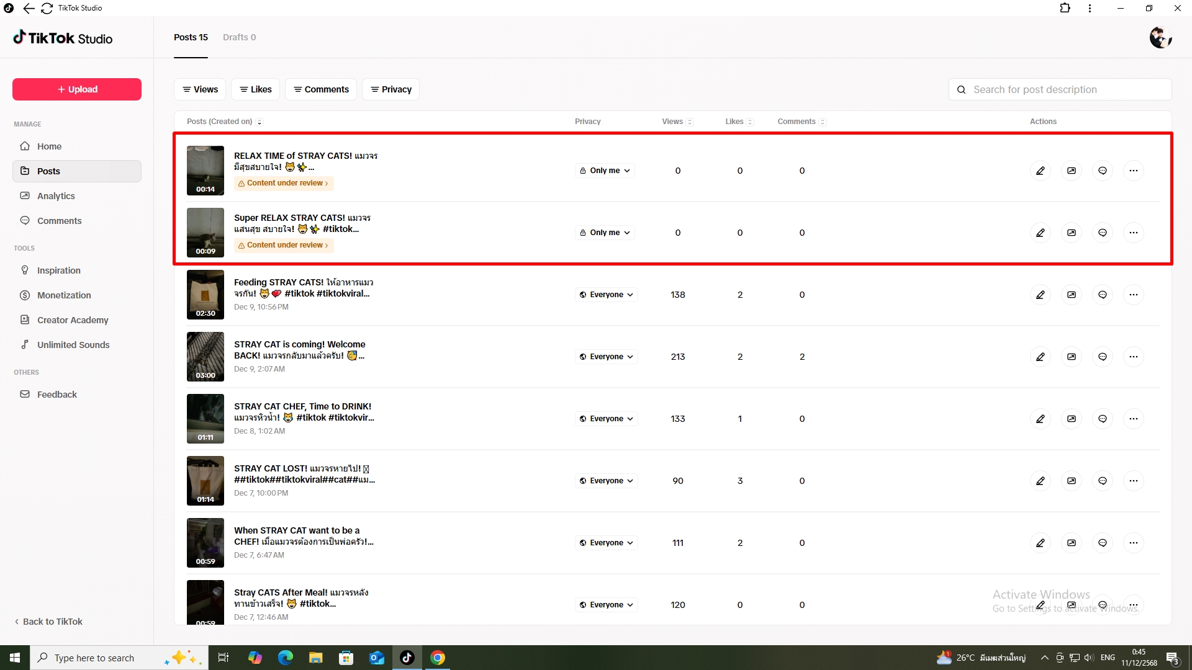Viewport: 1192px width, 670px height.
Task: Click the Search for post description field
Action: click(x=1062, y=89)
